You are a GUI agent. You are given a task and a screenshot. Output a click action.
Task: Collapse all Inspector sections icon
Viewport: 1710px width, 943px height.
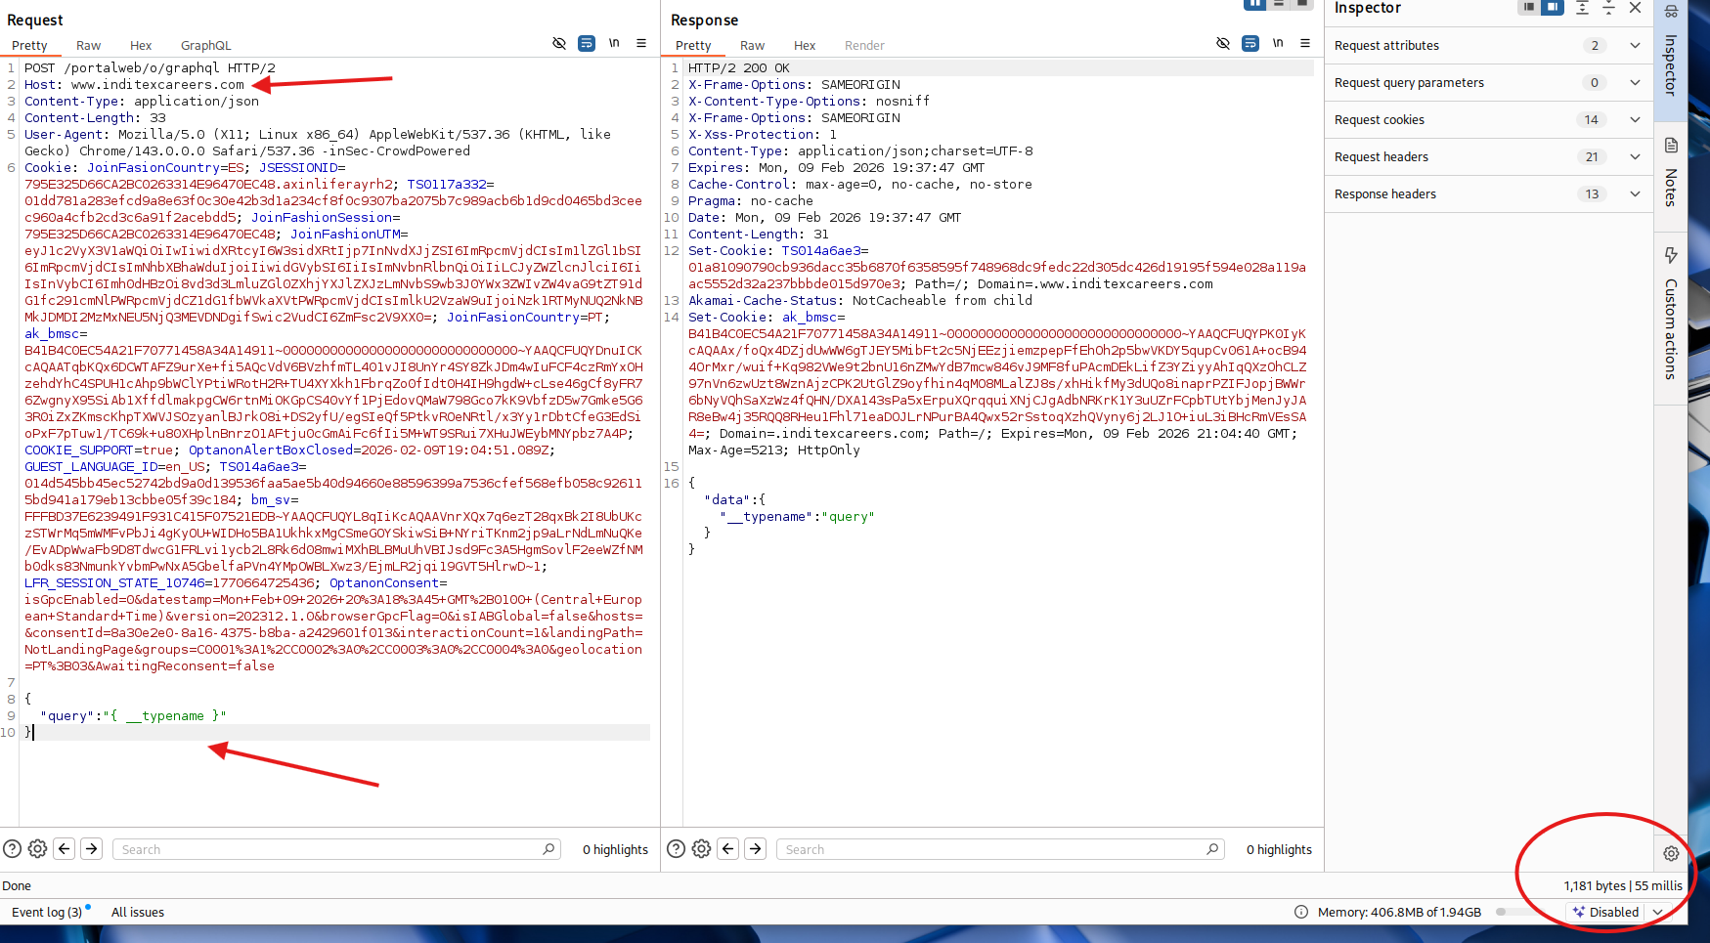tap(1608, 8)
